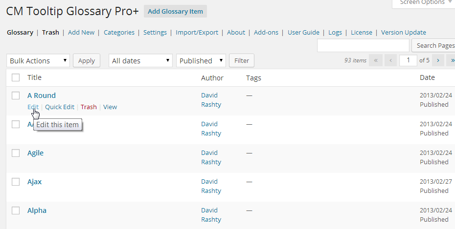The height and width of the screenshot is (229, 455).
Task: Tick the checkbox for Alpha entry
Action: 16,210
